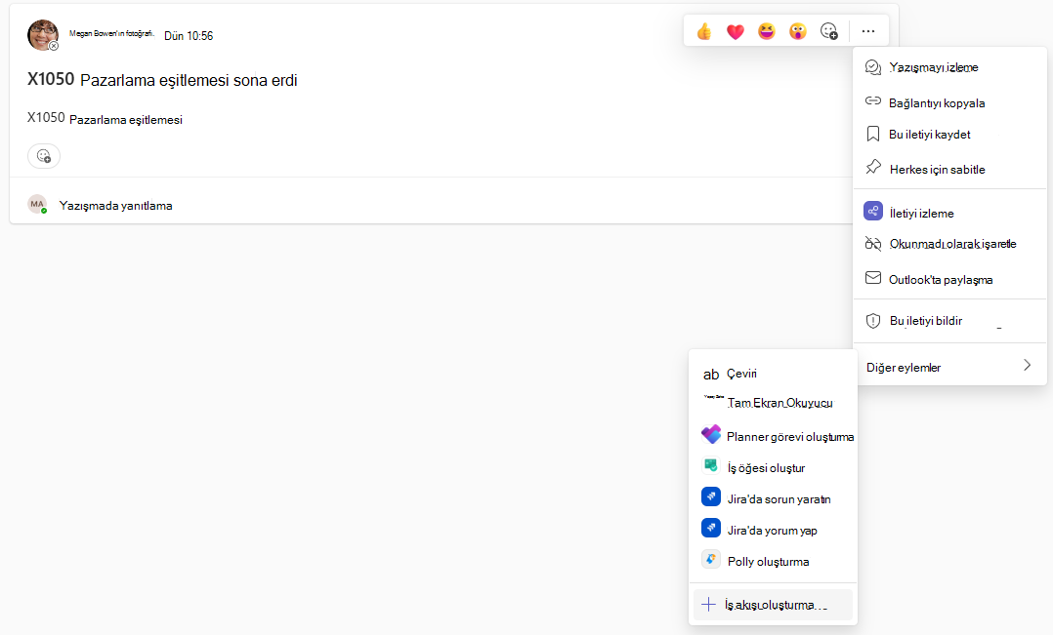Select Planner görevi oluşturma
The height and width of the screenshot is (635, 1053).
[773, 437]
